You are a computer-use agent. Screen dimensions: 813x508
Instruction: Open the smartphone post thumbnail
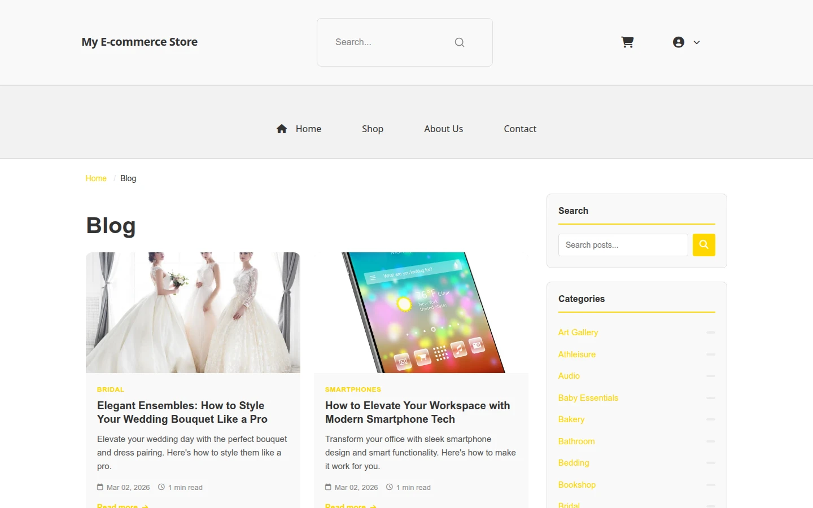[421, 313]
